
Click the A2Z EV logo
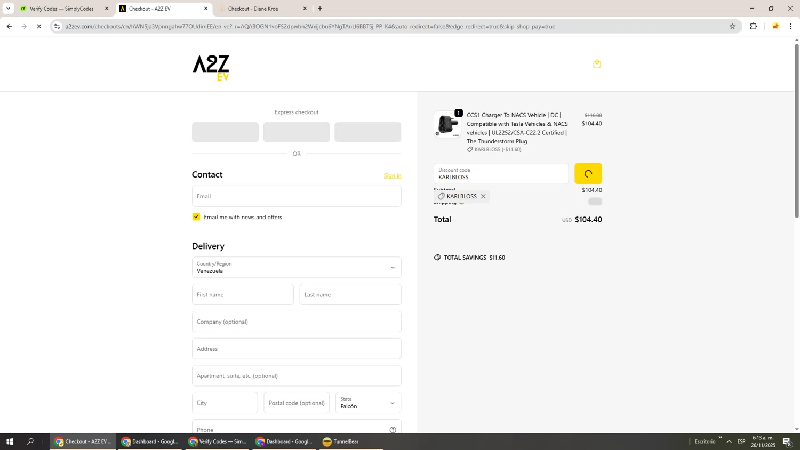click(211, 68)
